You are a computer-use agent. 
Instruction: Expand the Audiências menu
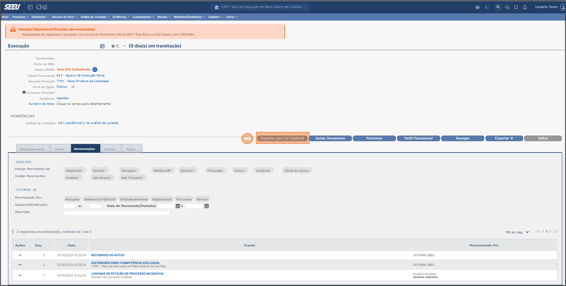[121, 17]
